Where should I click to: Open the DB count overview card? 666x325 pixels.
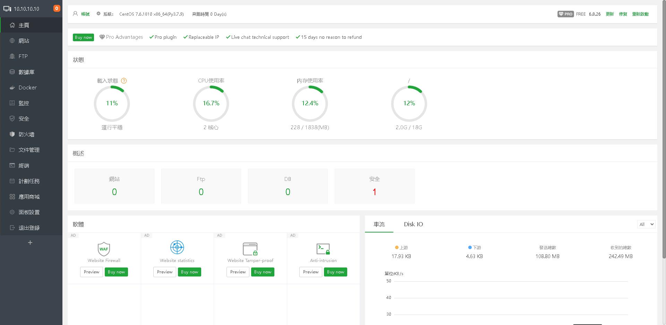point(288,186)
